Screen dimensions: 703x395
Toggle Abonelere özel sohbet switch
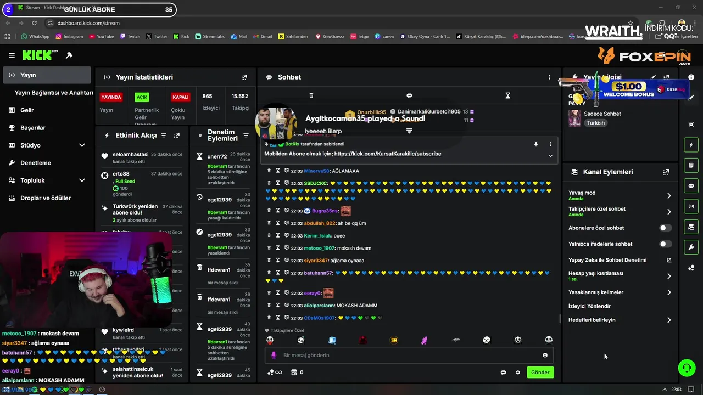pyautogui.click(x=665, y=228)
